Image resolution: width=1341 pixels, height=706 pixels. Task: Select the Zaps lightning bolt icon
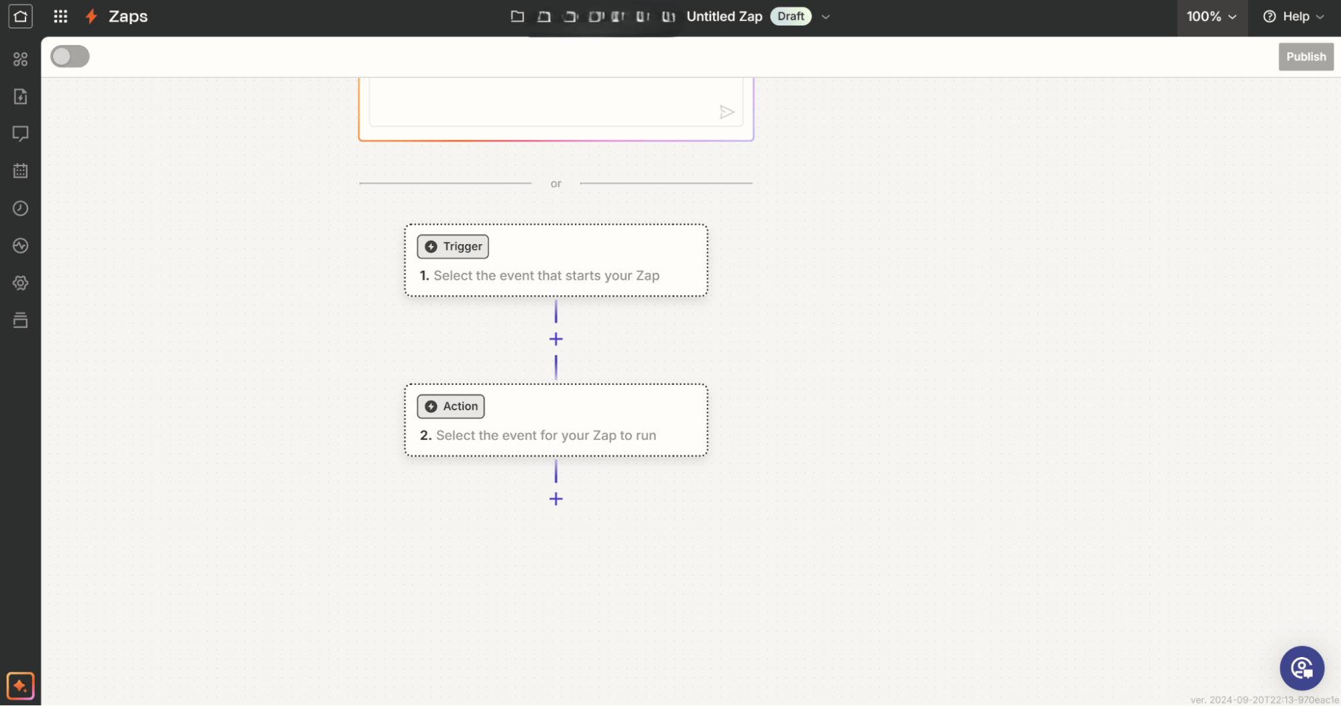[91, 16]
